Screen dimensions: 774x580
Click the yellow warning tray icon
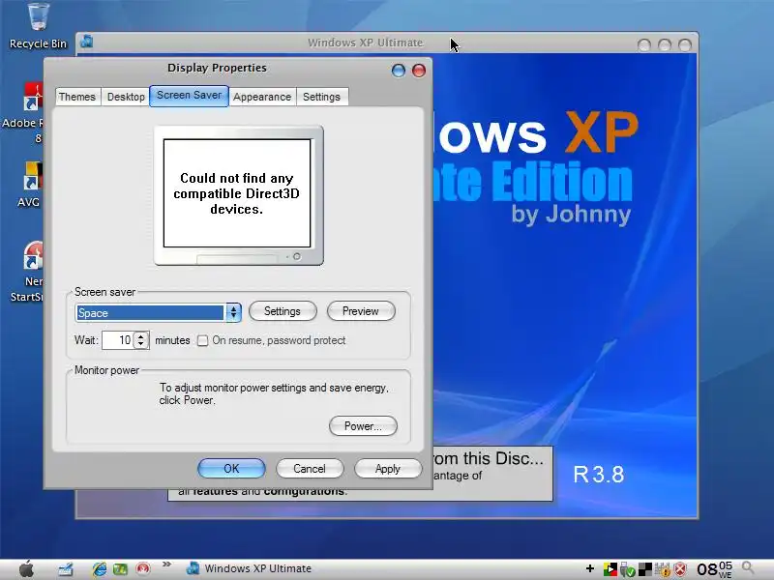coord(662,570)
